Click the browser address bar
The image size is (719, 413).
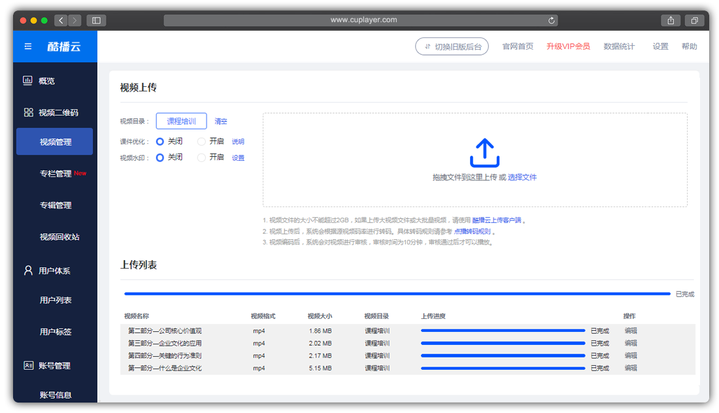pos(360,20)
